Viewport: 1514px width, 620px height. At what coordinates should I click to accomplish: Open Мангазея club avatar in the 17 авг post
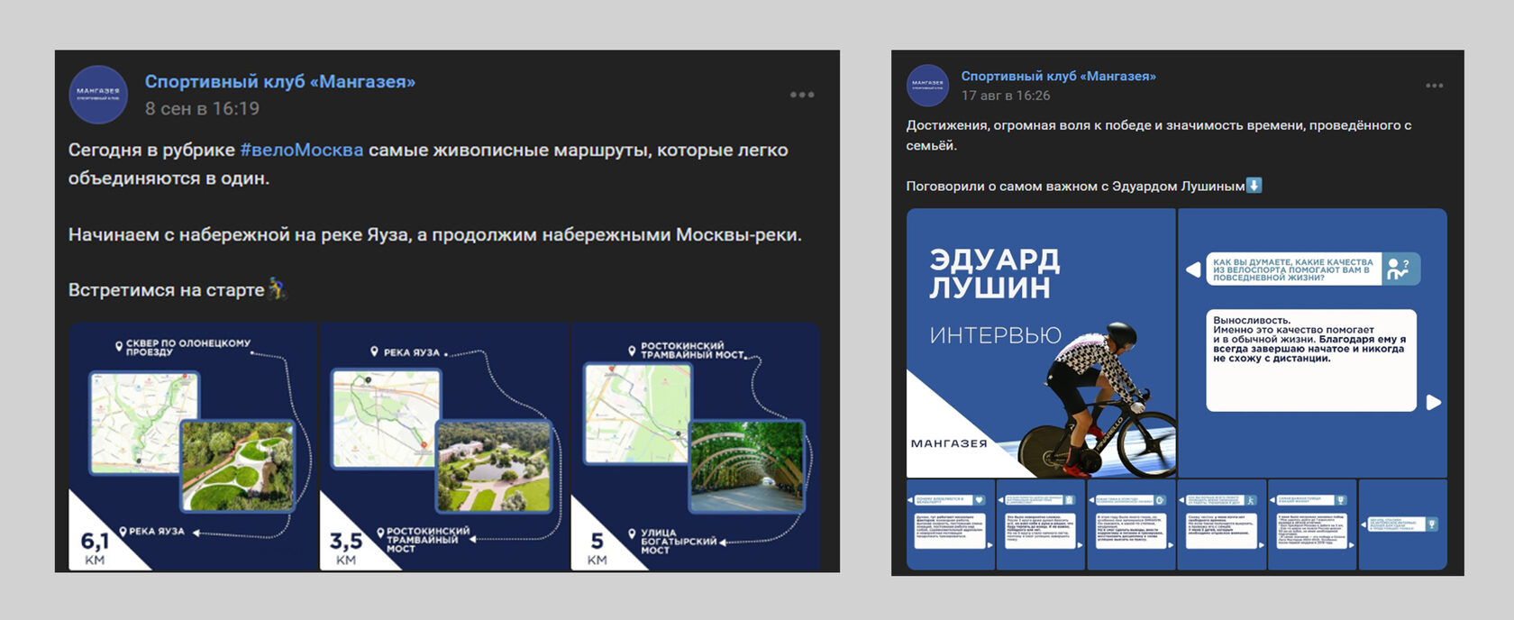[927, 86]
